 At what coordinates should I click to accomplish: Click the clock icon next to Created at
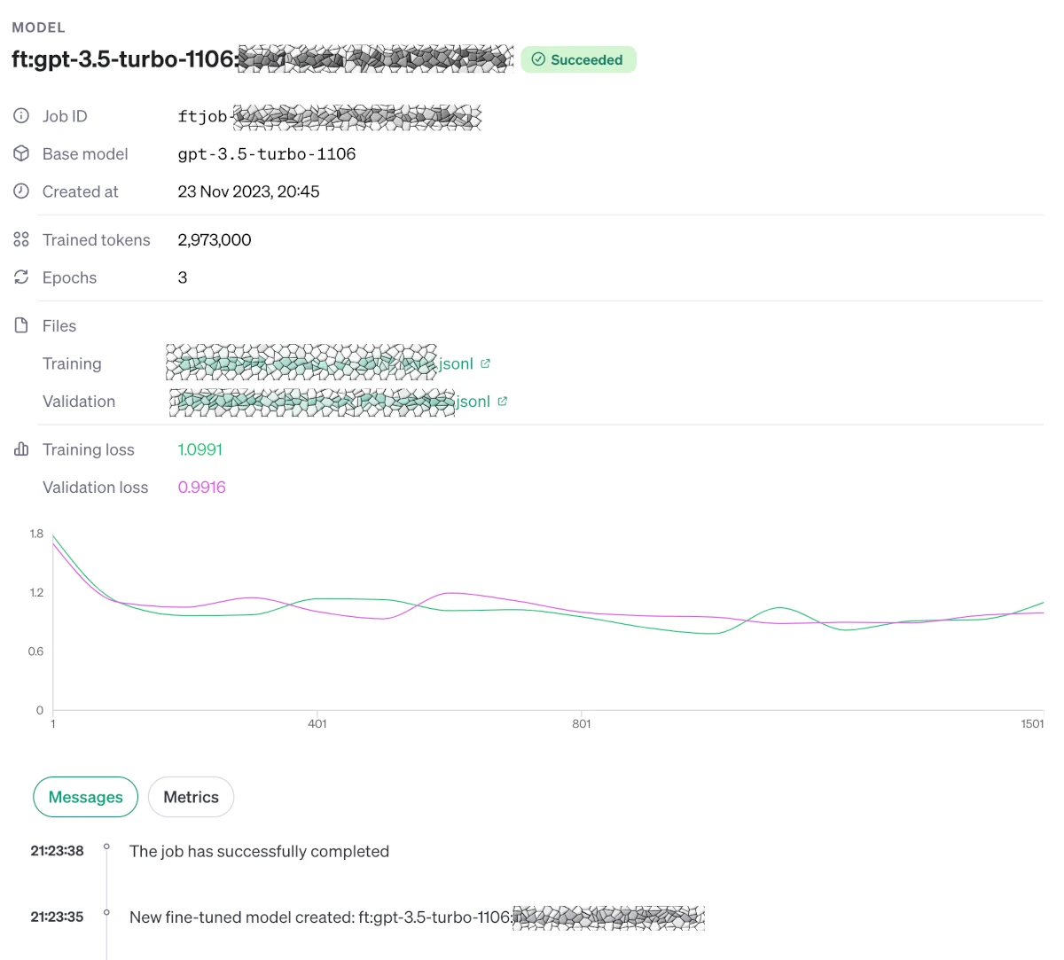click(x=20, y=191)
